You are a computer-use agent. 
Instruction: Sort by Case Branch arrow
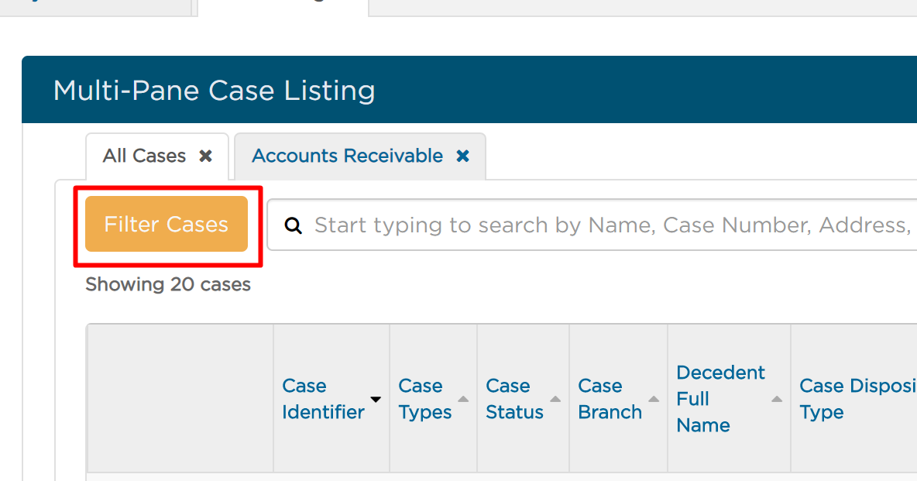654,399
